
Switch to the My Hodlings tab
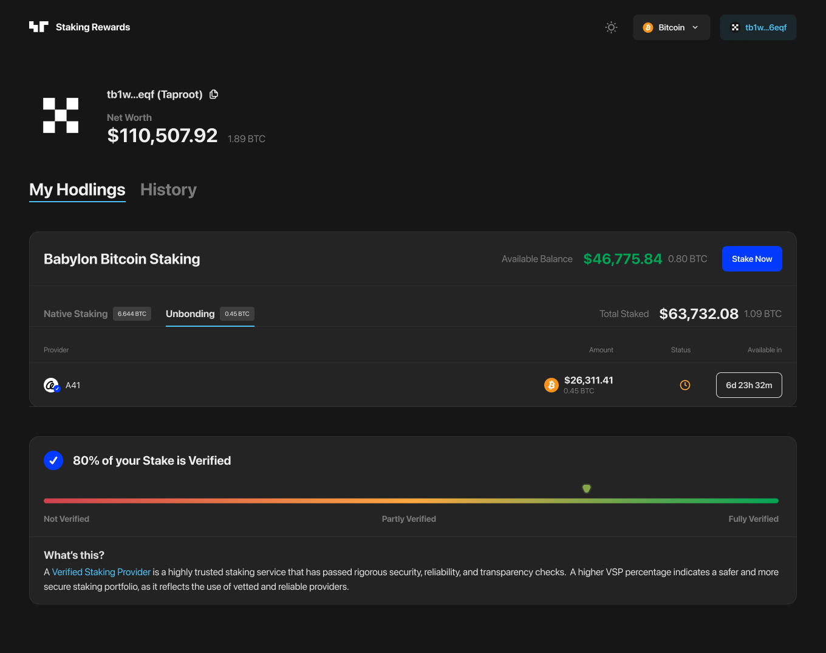coord(77,190)
